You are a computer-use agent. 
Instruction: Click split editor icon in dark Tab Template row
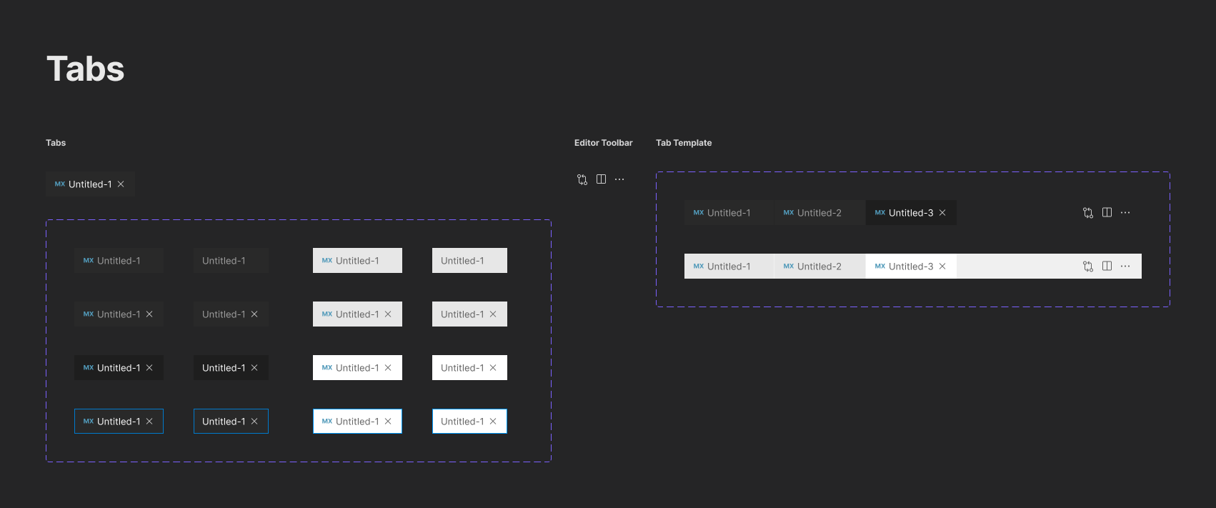pos(1107,213)
